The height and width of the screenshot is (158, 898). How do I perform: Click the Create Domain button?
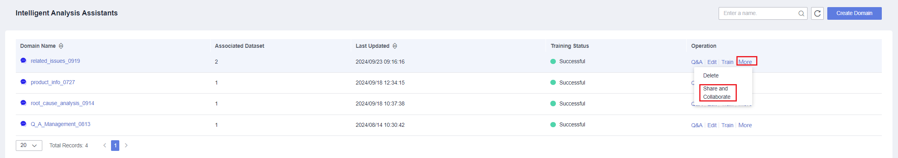coord(854,13)
